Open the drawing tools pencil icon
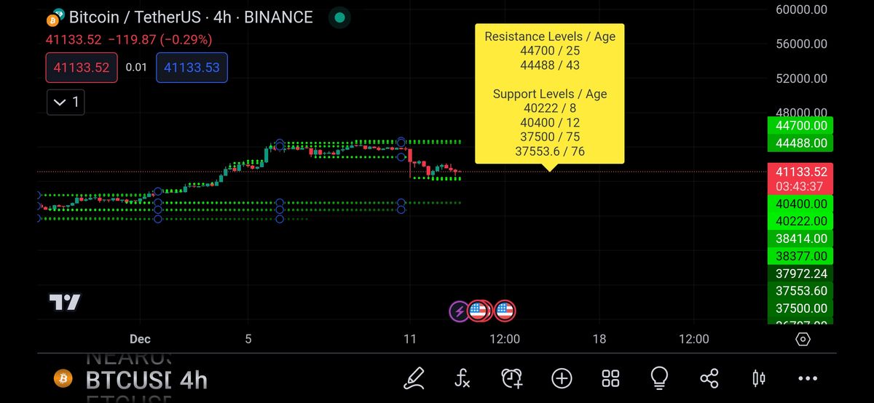 tap(414, 378)
